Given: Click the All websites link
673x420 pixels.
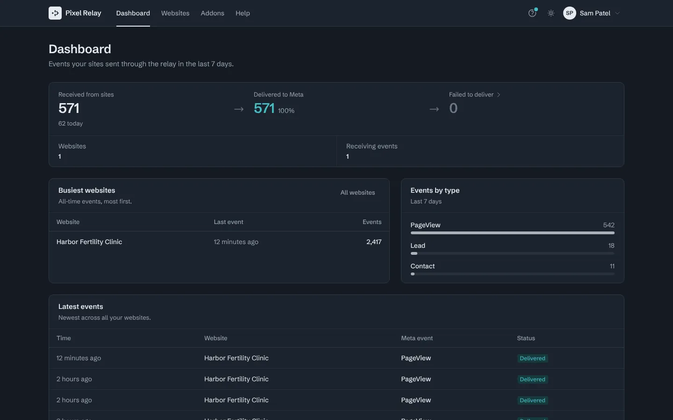Looking at the screenshot, I should click(358, 192).
